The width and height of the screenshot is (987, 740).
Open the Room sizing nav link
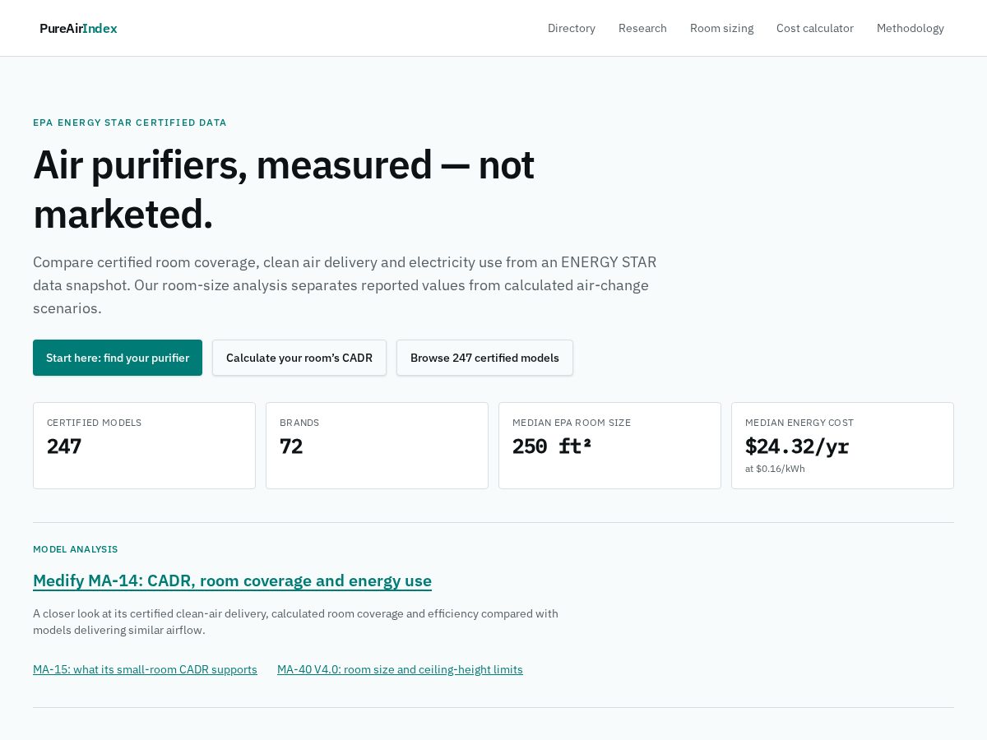click(721, 28)
